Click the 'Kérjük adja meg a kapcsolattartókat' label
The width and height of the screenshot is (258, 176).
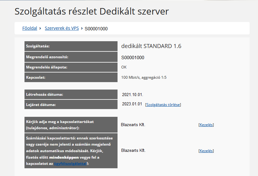tap(71, 125)
